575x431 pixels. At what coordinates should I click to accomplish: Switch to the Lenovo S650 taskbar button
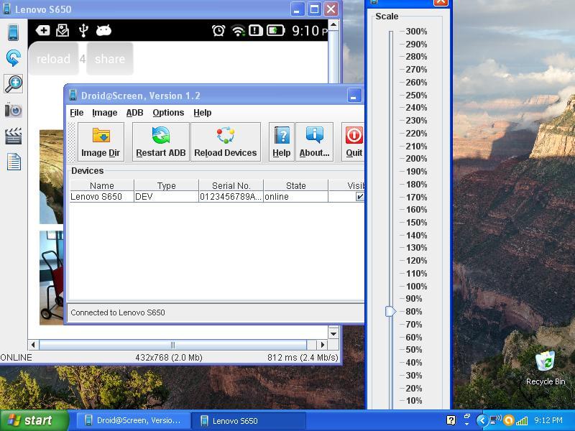point(249,420)
